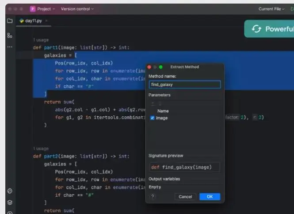Viewport: 294px width, 214px height.
Task: Open the Structure tool window icon
Action: [10, 35]
